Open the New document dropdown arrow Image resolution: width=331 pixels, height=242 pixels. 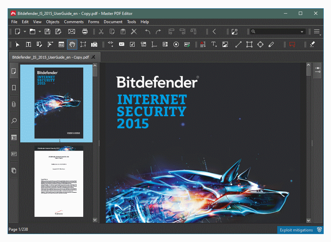25,31
